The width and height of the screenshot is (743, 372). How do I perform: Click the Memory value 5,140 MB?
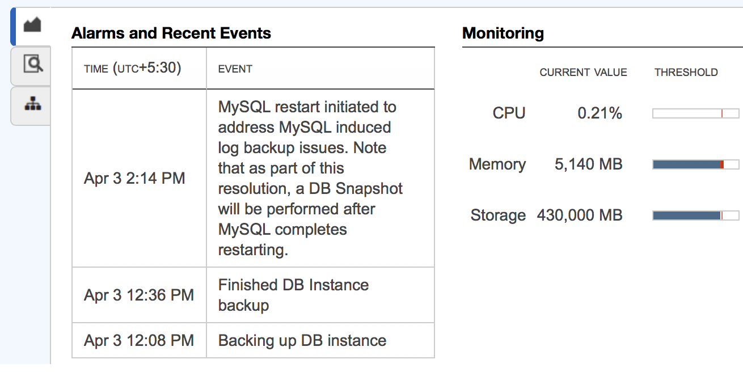[588, 164]
